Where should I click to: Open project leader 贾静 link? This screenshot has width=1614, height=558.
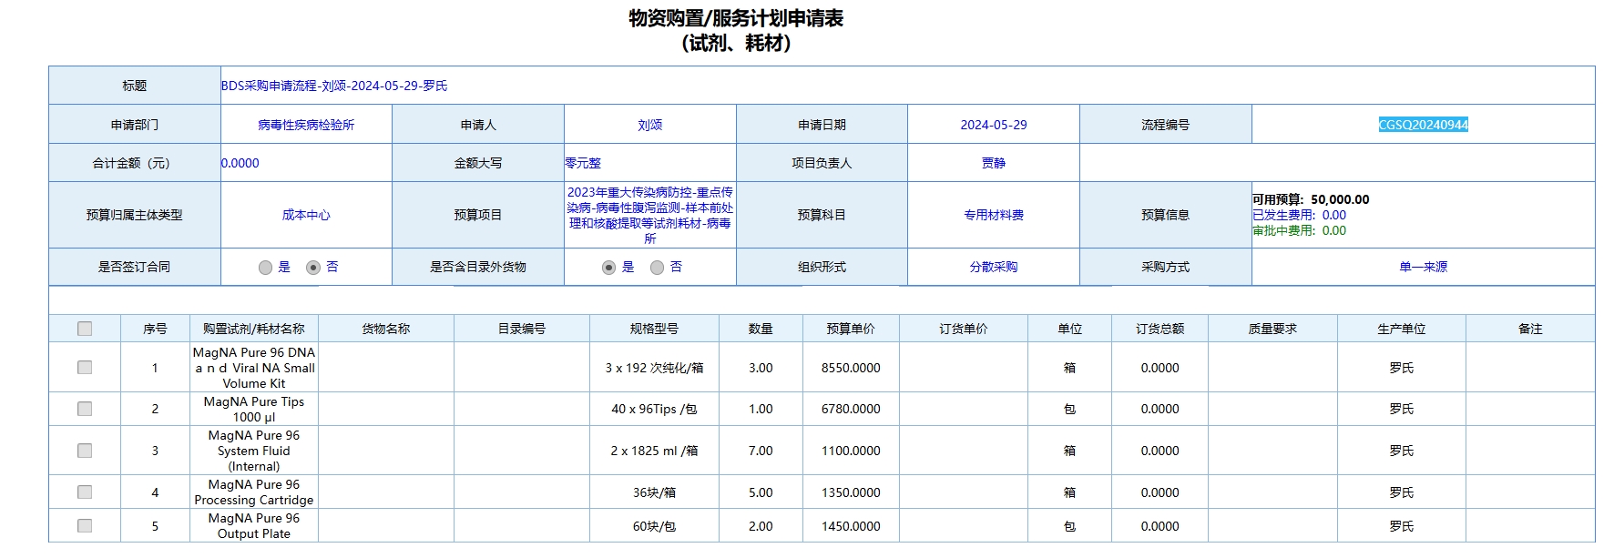(994, 163)
